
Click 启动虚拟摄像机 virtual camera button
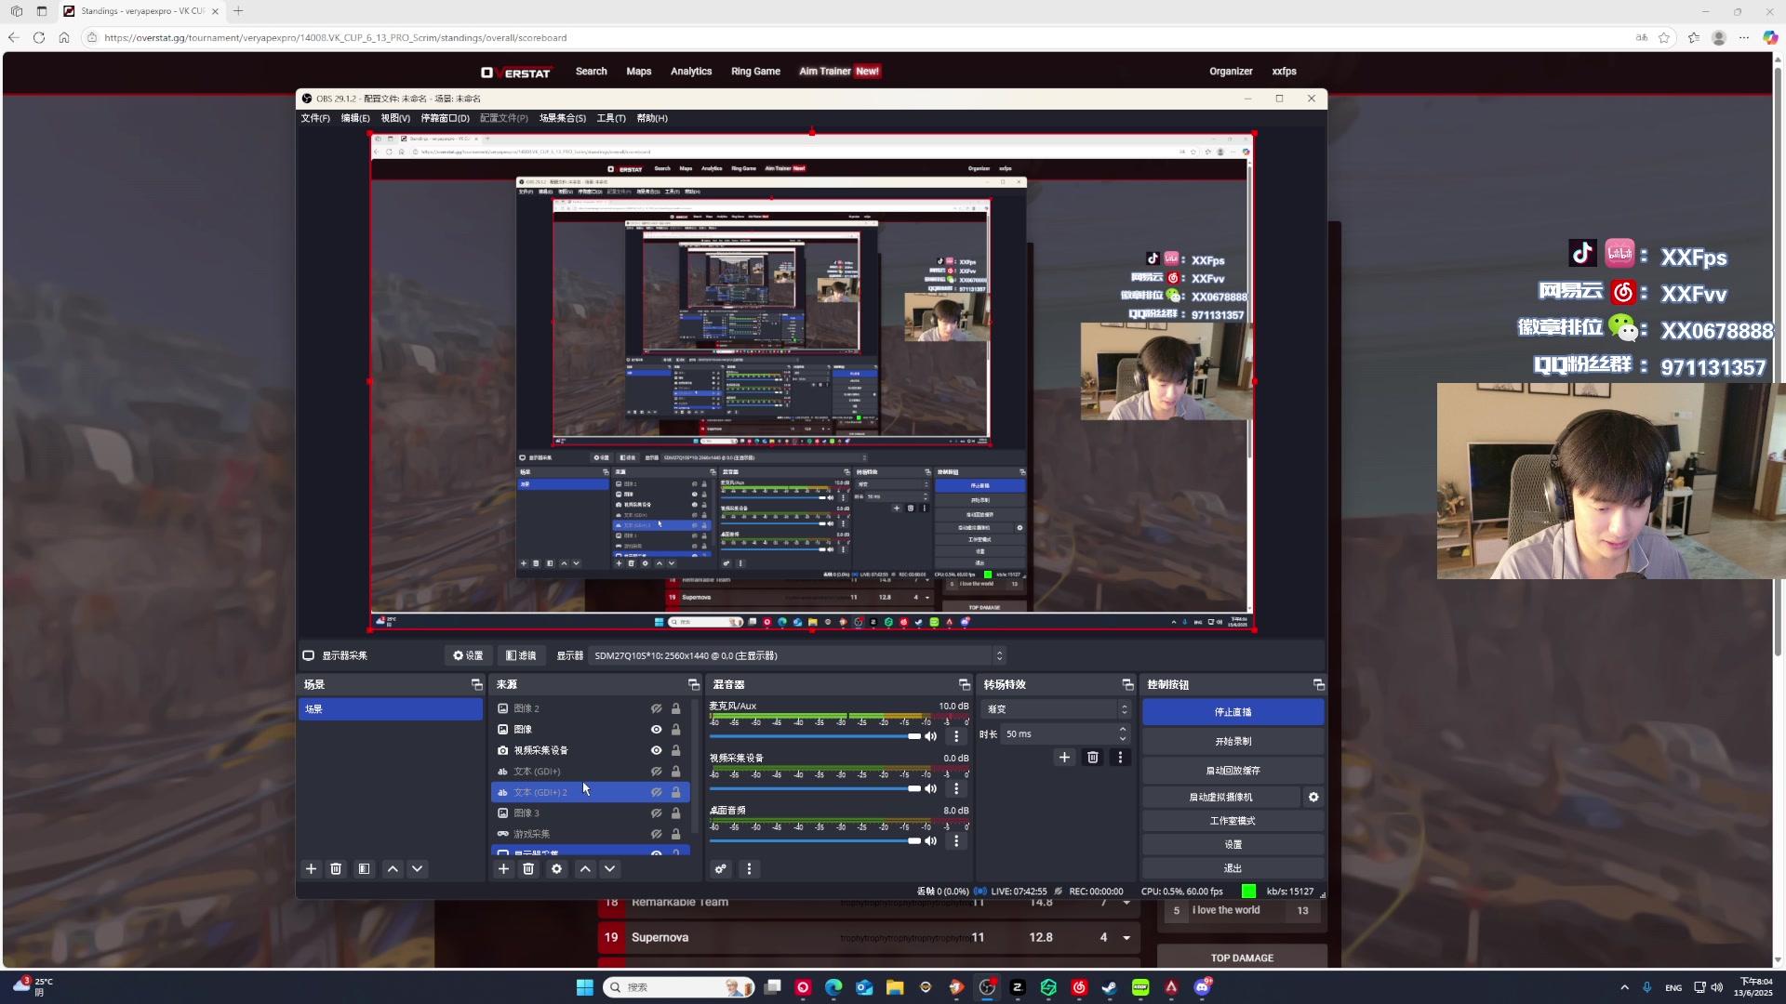1220,797
